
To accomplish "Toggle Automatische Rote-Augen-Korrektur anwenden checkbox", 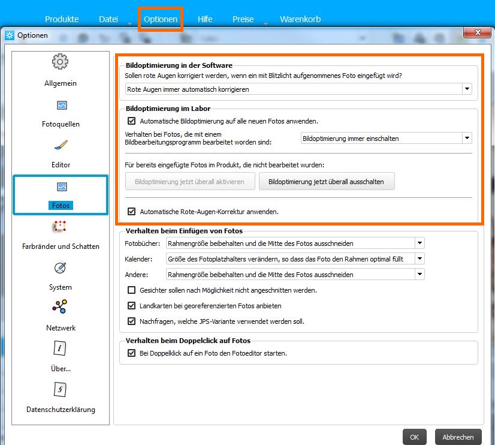I will tap(132, 212).
